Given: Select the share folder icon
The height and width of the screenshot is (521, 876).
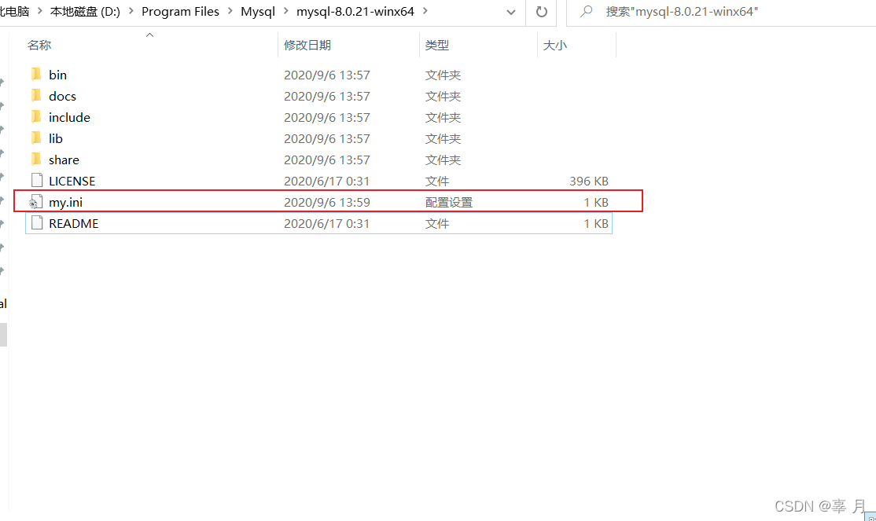Looking at the screenshot, I should pos(36,160).
